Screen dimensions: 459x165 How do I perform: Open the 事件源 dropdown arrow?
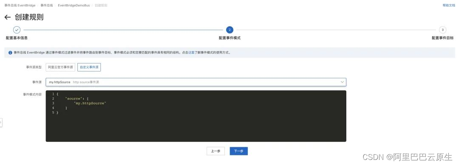342,82
